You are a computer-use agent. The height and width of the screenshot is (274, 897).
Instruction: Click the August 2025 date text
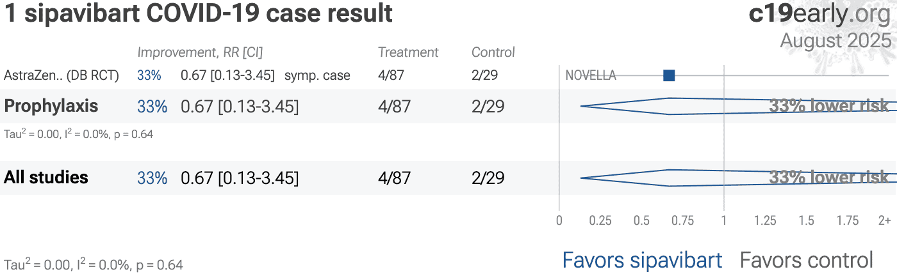(835, 40)
